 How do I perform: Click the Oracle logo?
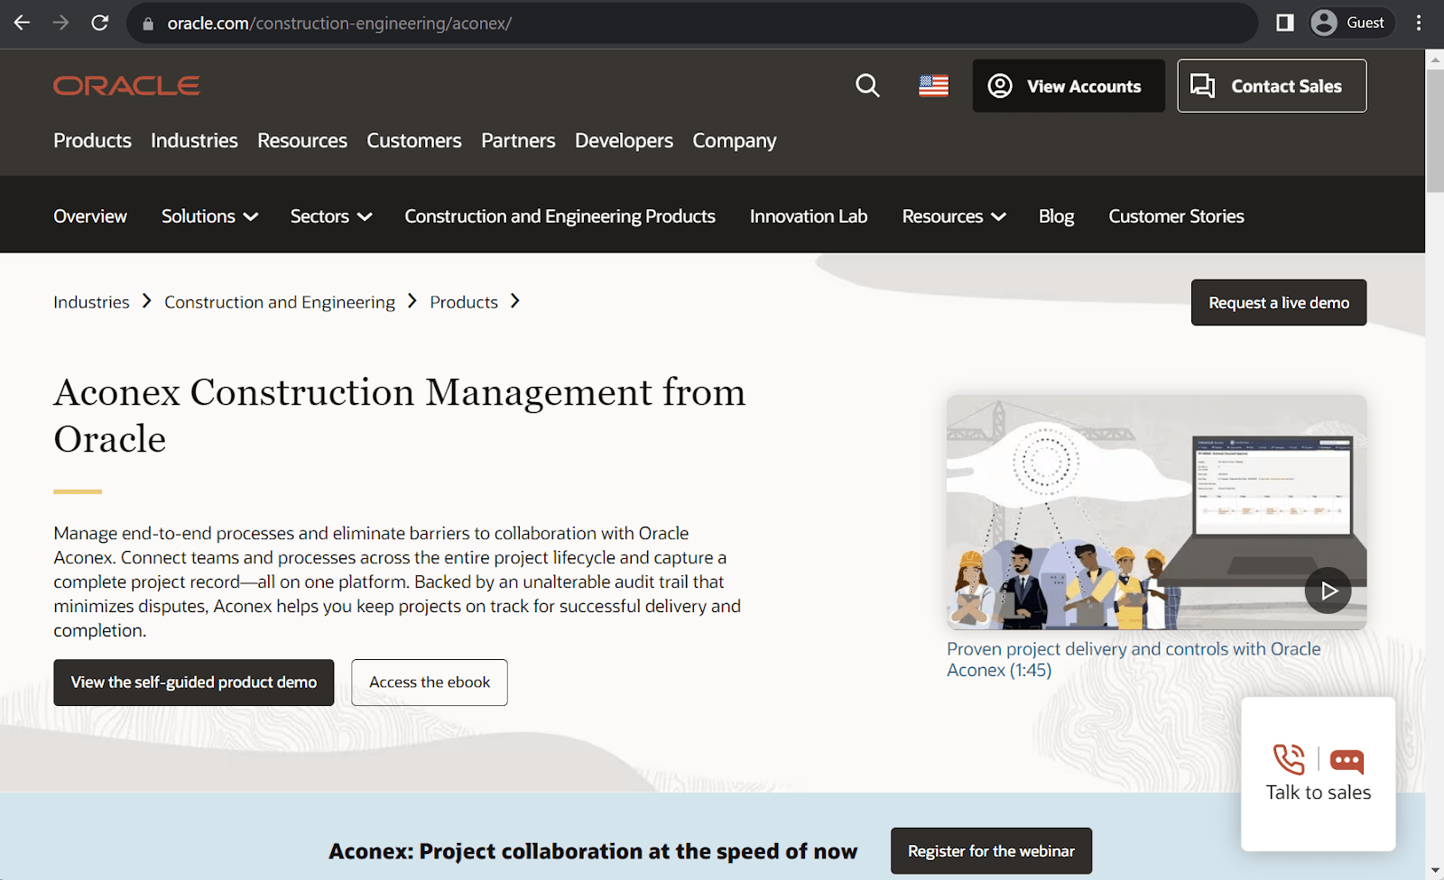pyautogui.click(x=126, y=84)
